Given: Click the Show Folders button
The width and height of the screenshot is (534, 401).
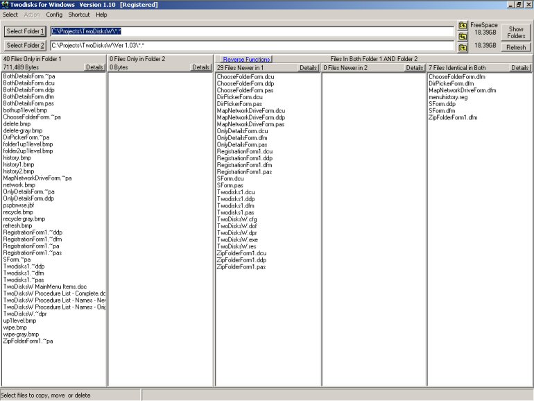Looking at the screenshot, I should click(x=516, y=33).
